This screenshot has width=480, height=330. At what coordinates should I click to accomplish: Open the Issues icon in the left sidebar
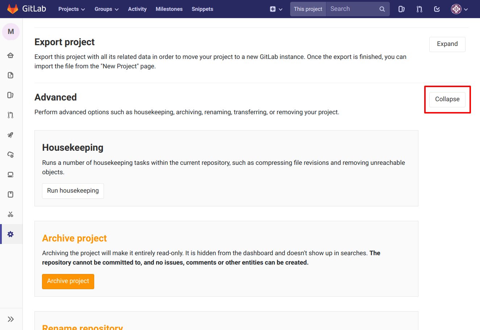click(11, 95)
